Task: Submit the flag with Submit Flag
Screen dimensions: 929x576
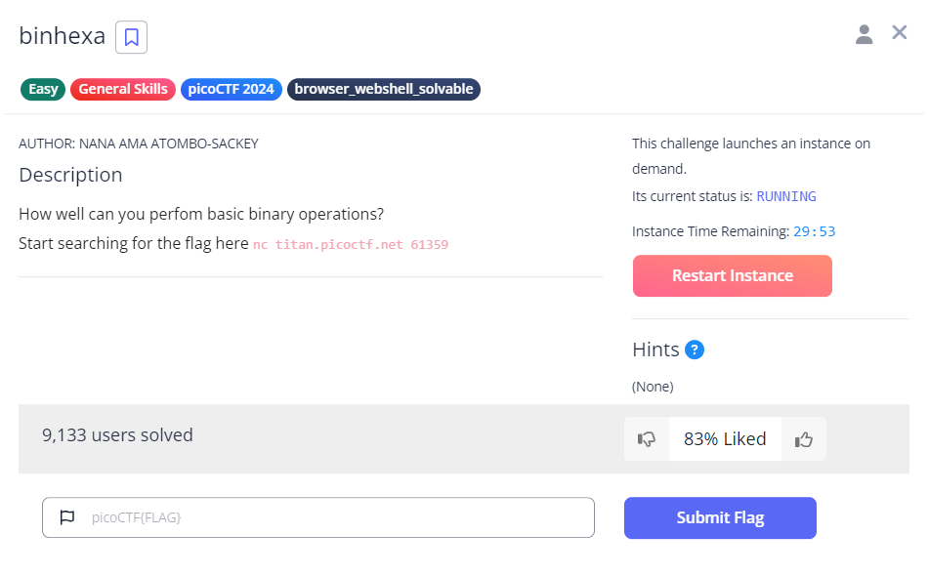Action: [x=720, y=517]
